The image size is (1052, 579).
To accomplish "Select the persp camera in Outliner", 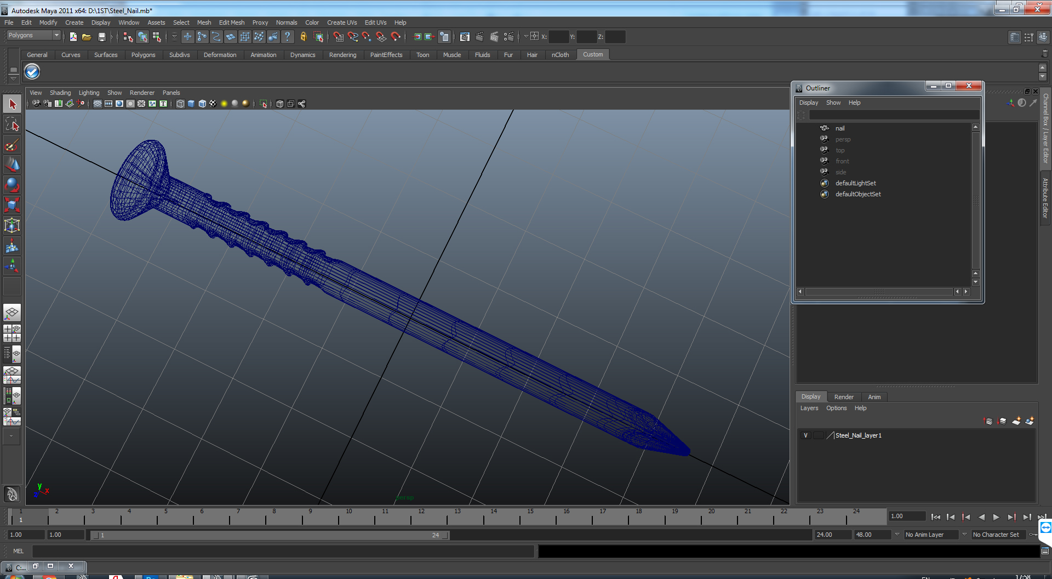I will click(843, 139).
